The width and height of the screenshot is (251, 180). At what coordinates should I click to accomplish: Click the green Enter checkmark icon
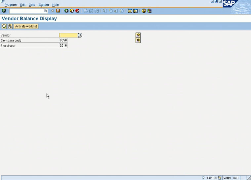click(4, 11)
